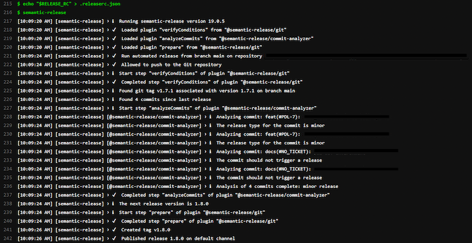This screenshot has height=243, width=472.
Task: Click the redacted commit message on line 228
Action: coord(346,116)
